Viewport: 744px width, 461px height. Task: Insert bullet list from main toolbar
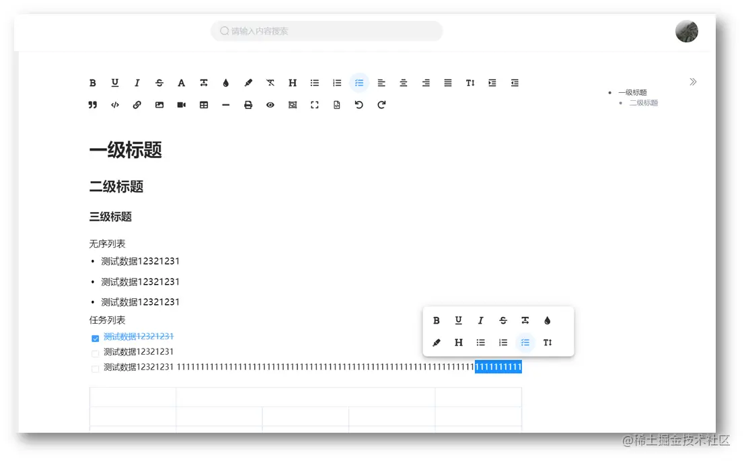pos(315,83)
